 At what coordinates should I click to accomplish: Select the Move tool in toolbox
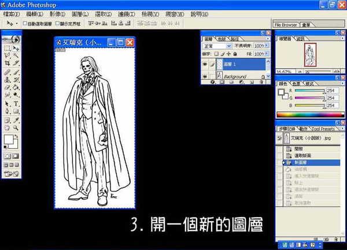point(16,48)
